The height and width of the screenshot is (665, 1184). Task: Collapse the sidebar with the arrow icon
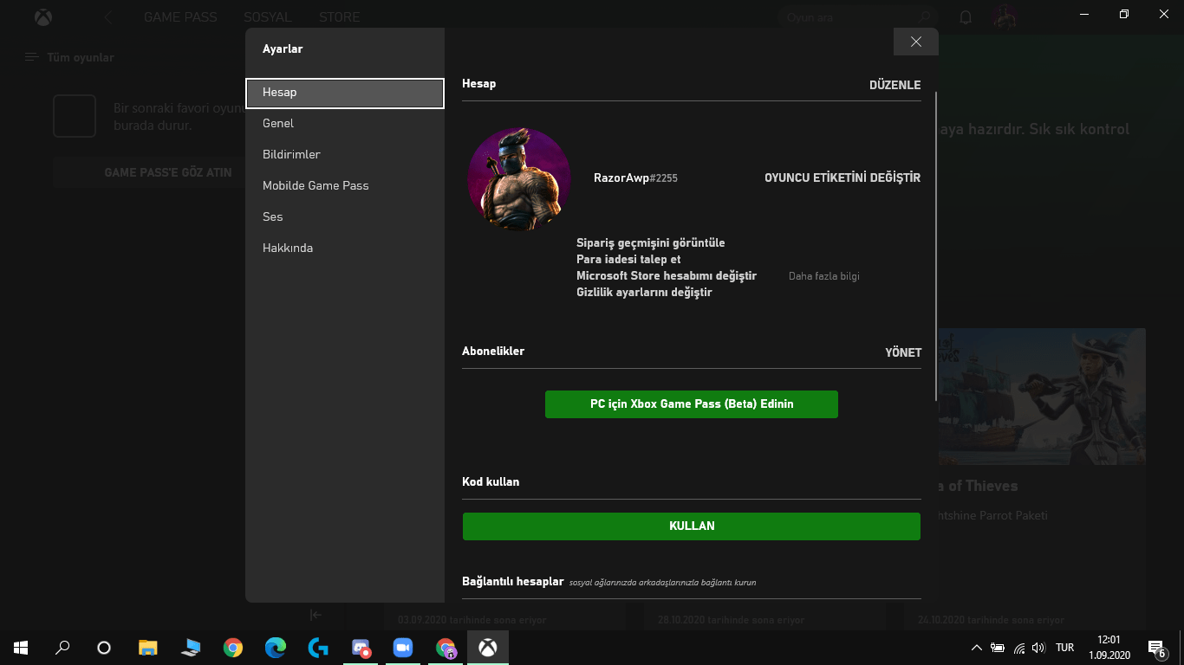coord(316,615)
